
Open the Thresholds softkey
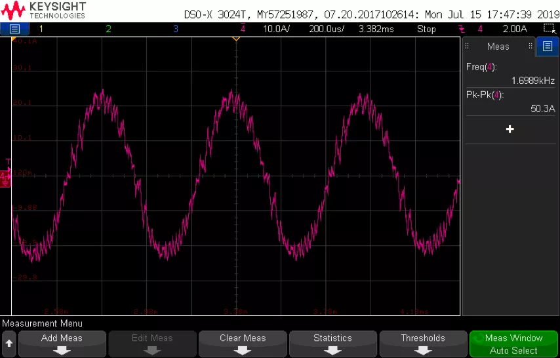[423, 344]
